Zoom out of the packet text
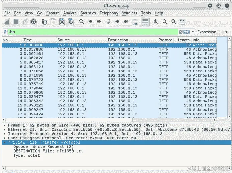Screen dimensions: 232x173 165,22
